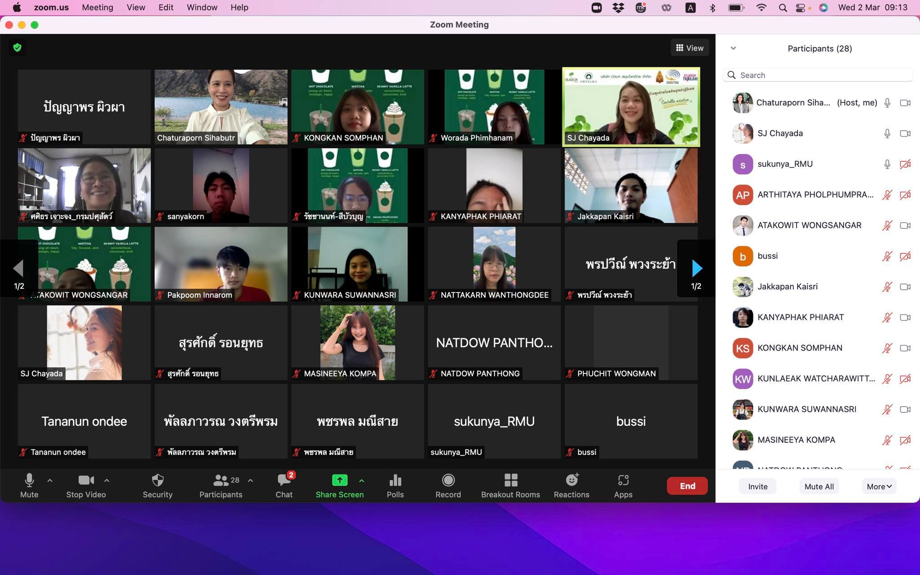Click the green encryption shield icon
Image resolution: width=920 pixels, height=575 pixels.
18,48
